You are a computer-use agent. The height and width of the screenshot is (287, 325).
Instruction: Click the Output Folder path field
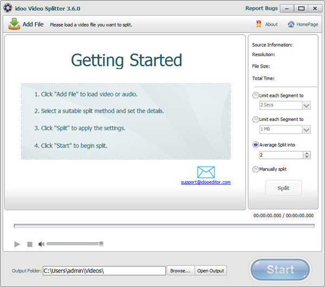point(104,271)
